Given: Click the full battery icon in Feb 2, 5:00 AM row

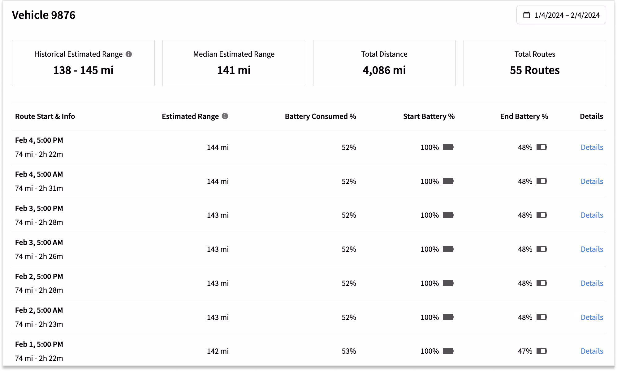Looking at the screenshot, I should [448, 317].
